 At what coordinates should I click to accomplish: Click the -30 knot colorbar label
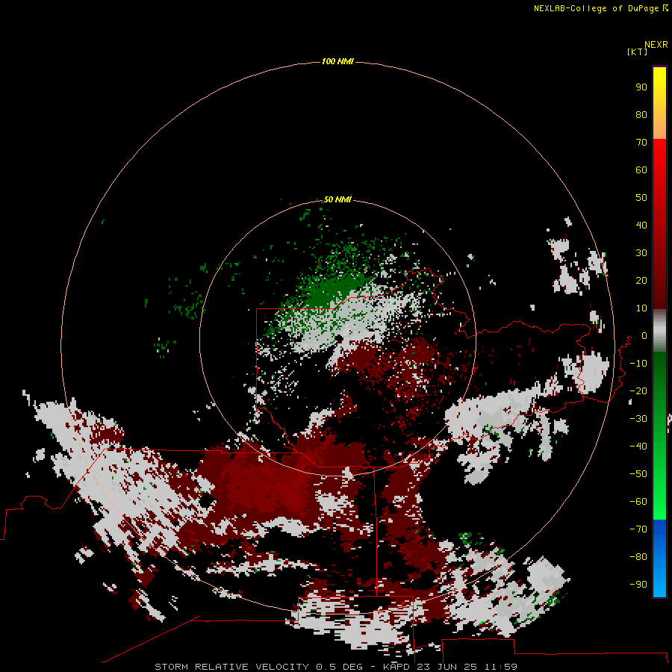pos(638,419)
